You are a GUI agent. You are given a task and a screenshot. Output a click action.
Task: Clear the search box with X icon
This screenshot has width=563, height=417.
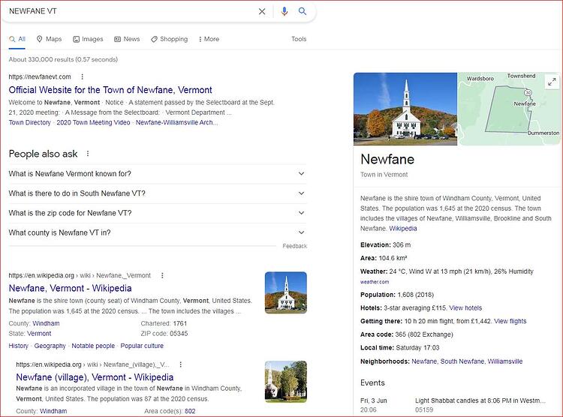[262, 11]
